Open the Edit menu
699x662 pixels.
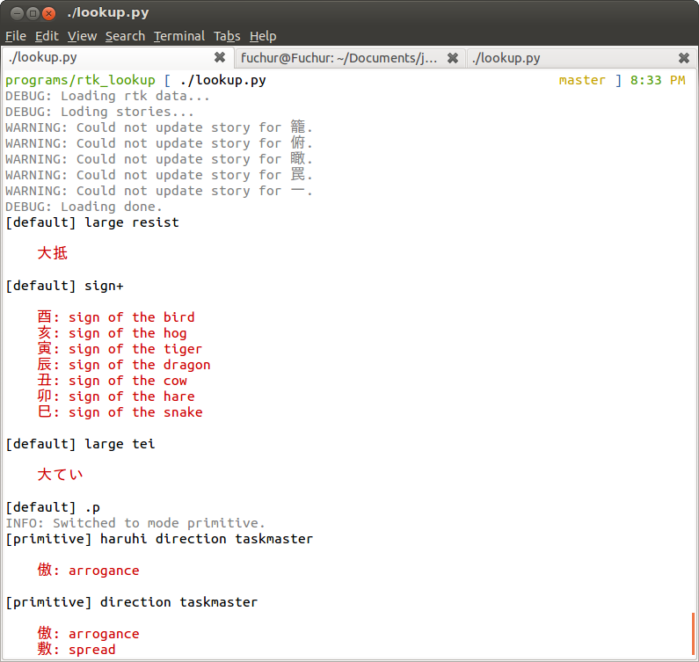pyautogui.click(x=47, y=36)
